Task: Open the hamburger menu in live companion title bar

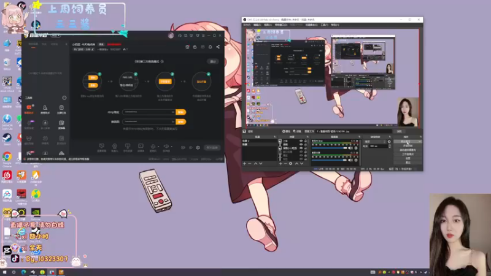Action: pyautogui.click(x=203, y=36)
